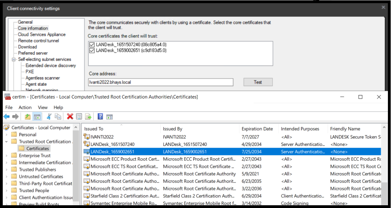
Task: Open Properties using the toolbar properties icon
Action: (79, 116)
